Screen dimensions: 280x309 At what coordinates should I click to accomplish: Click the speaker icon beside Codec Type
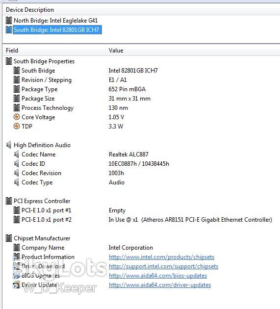pos(17,182)
